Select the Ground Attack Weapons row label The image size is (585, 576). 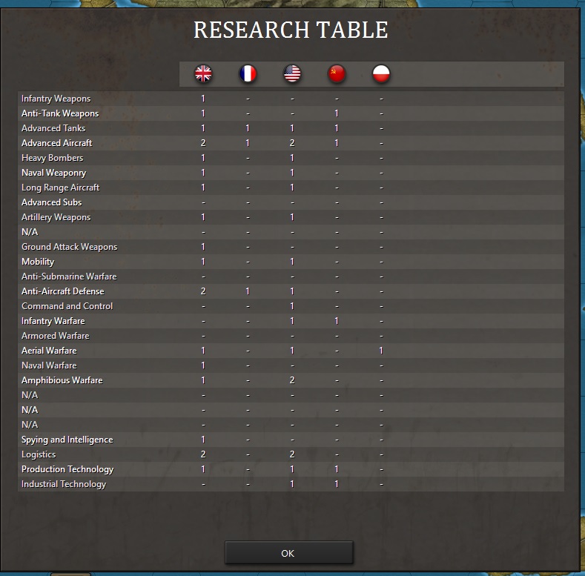coord(70,247)
